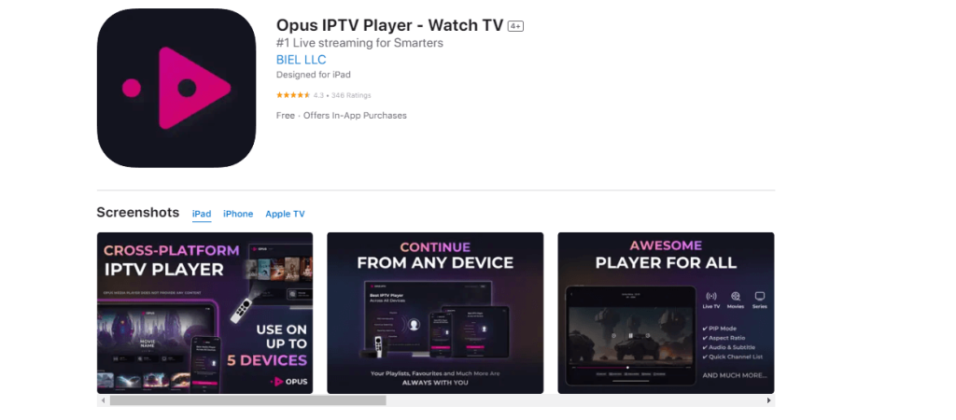Switch to the Apple TV screenshots tab
This screenshot has width=956, height=420.
tap(285, 214)
